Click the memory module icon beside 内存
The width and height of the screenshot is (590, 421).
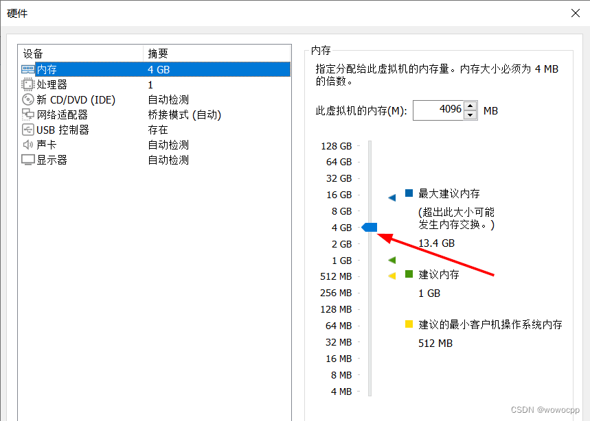26,69
